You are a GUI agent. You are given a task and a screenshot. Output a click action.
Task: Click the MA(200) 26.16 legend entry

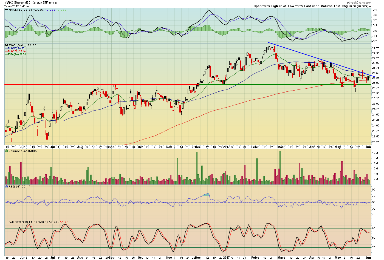(x=16, y=51)
